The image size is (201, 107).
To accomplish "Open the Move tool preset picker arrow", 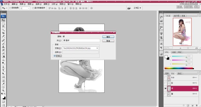I will coord(7,8).
